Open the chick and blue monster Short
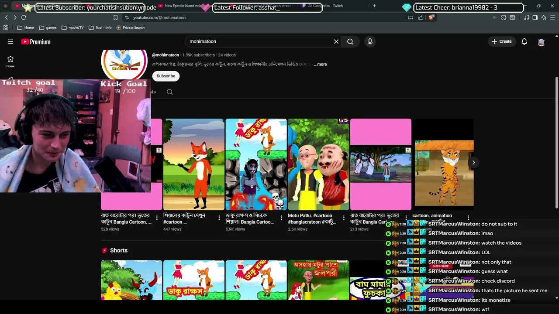Viewport: 559px width, 314px height. [x=131, y=280]
